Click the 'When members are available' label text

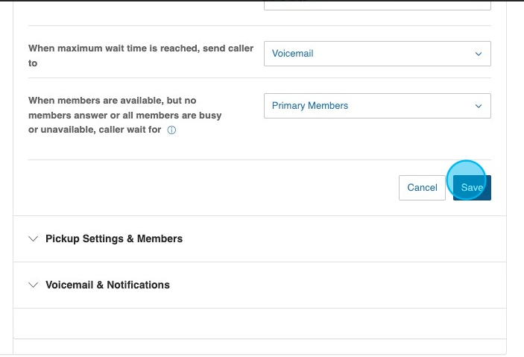(x=112, y=100)
